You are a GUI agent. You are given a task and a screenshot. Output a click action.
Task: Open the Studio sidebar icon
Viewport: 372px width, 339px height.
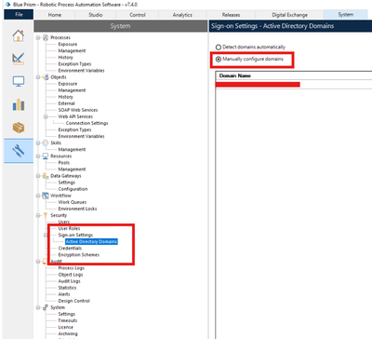19,59
